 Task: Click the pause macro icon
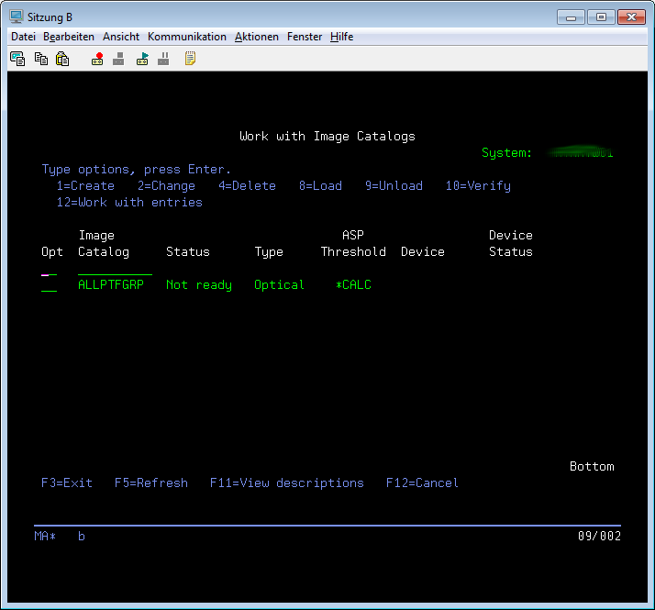tap(164, 59)
